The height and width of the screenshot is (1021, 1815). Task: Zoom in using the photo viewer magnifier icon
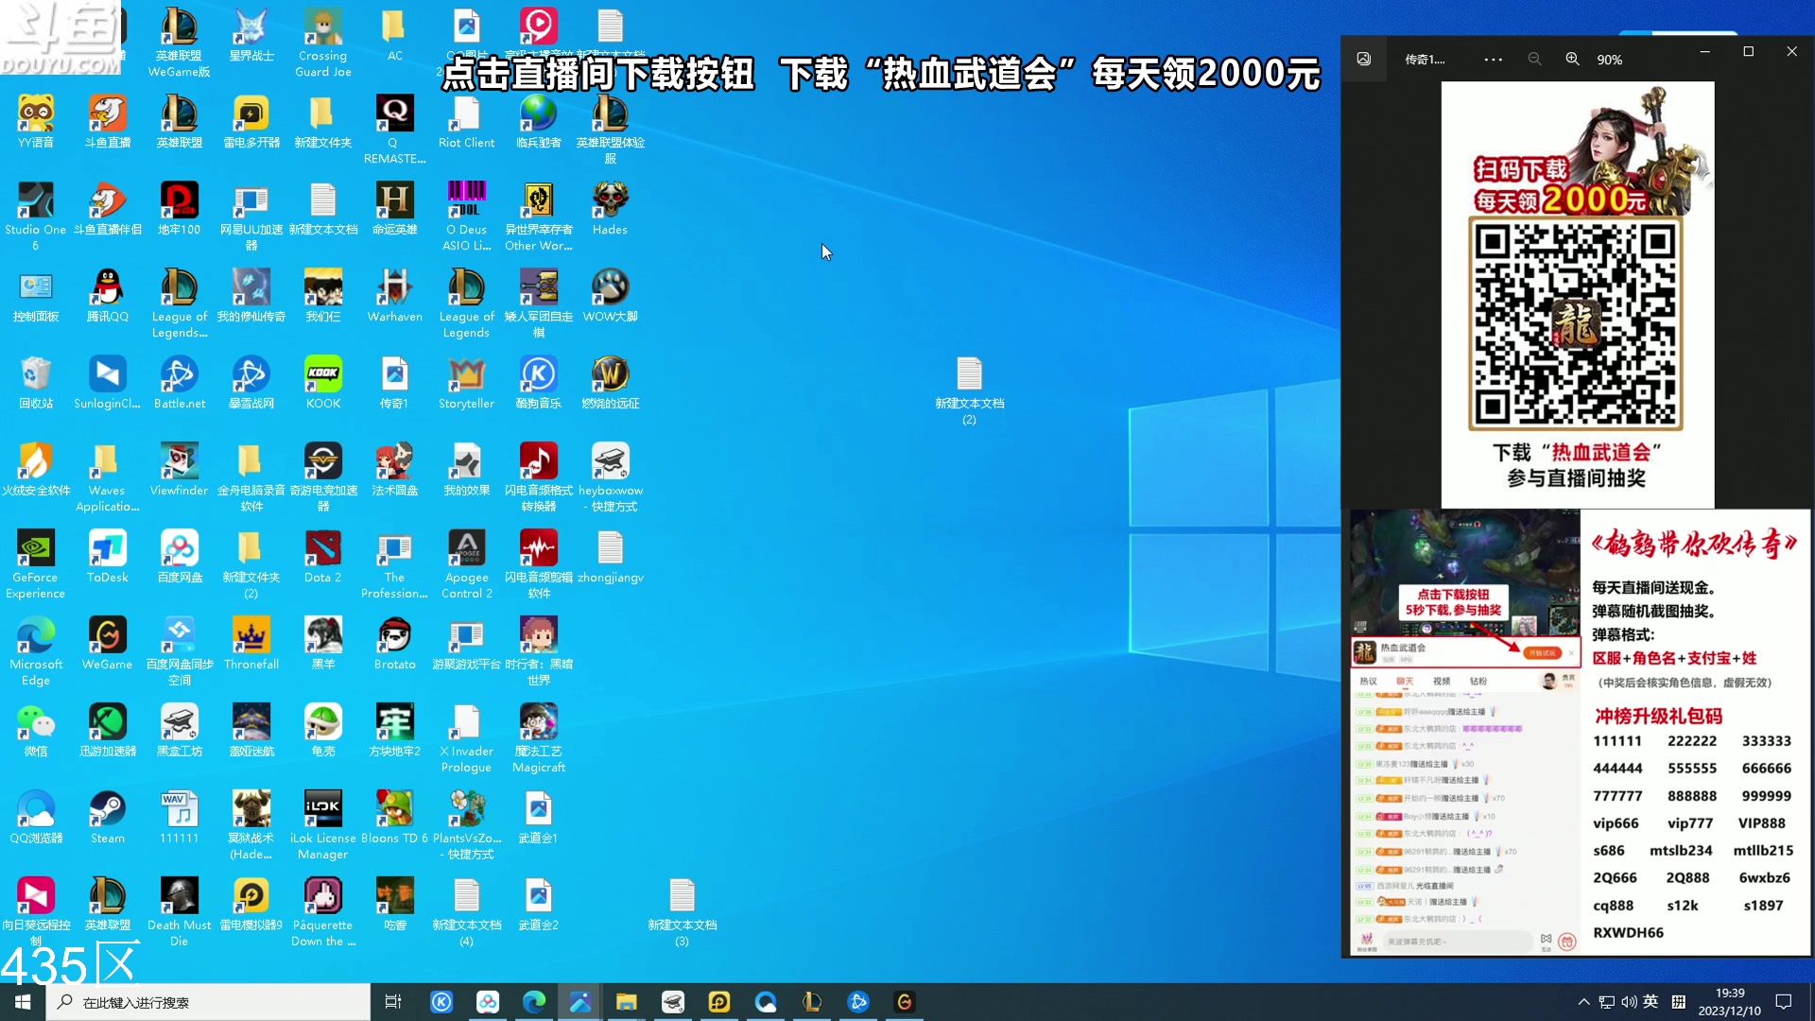[1572, 59]
